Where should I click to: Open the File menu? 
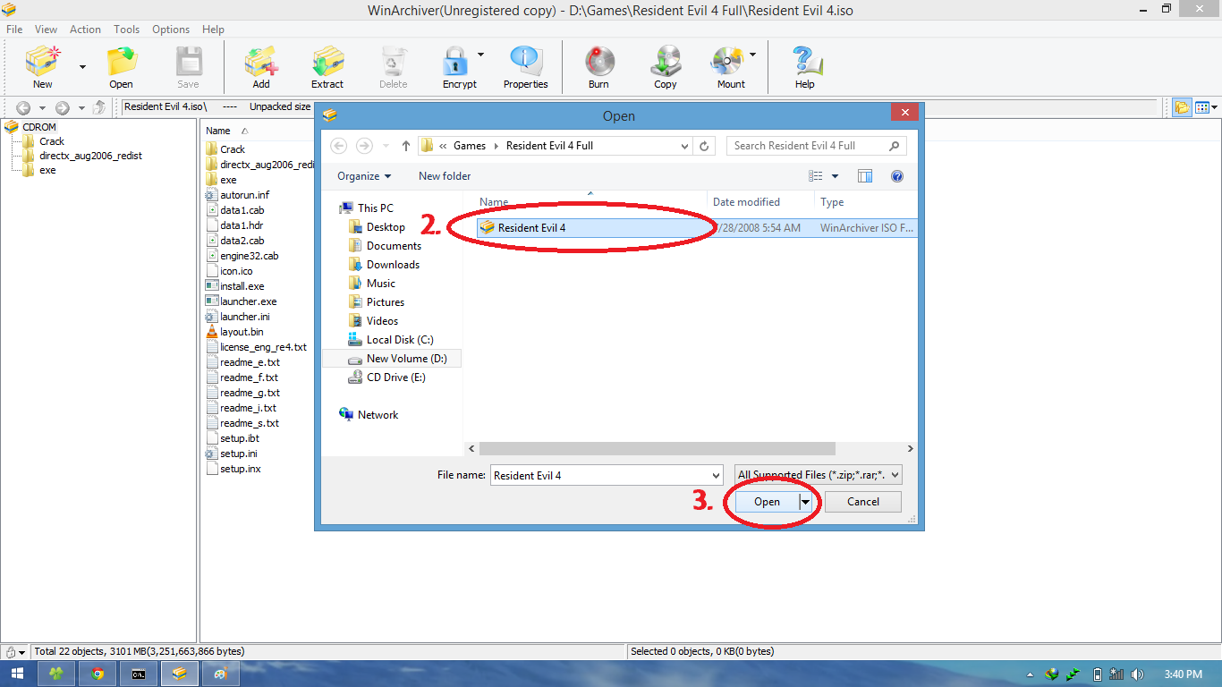(14, 30)
